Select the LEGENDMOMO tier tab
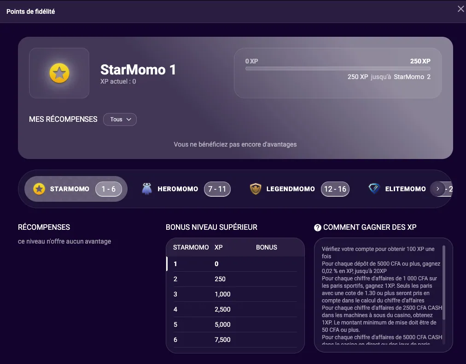This screenshot has height=364, width=466. pos(299,189)
